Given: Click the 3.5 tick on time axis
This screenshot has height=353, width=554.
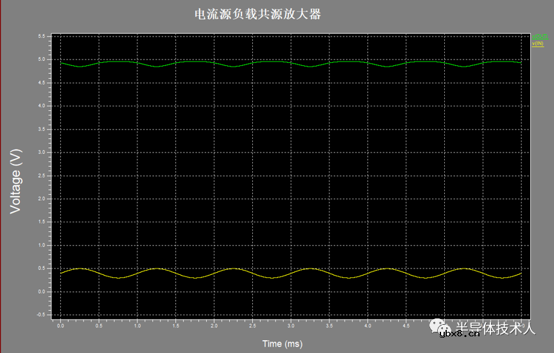Looking at the screenshot, I should (329, 326).
